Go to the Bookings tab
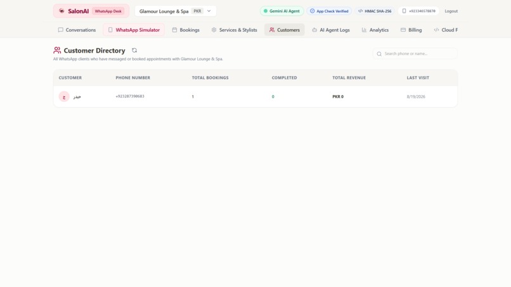Screen dimensions: 511x287 tap(186, 30)
